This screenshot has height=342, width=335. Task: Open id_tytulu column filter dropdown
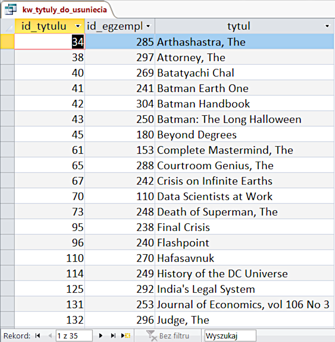[x=77, y=26]
